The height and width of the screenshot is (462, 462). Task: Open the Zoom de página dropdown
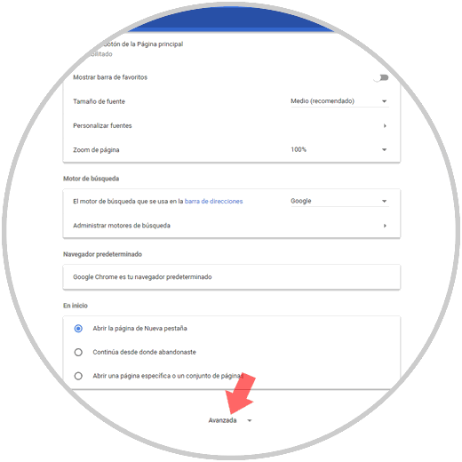click(339, 149)
